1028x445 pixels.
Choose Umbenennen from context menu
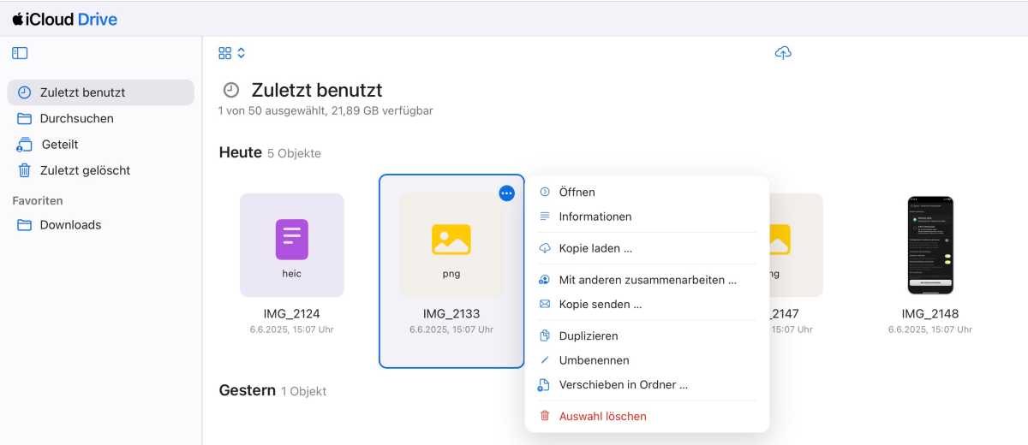click(647, 360)
